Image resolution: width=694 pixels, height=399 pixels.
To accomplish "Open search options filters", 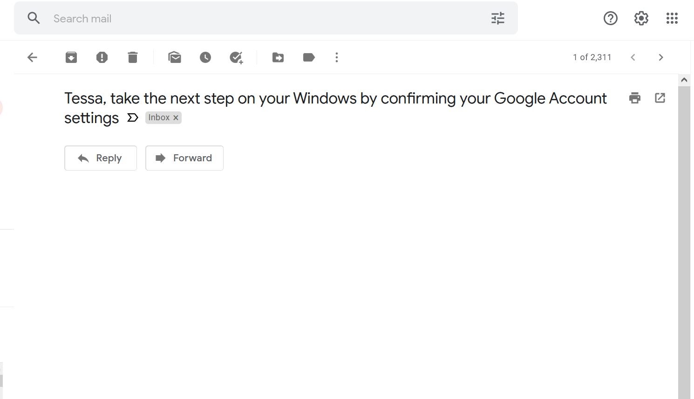I will click(x=497, y=18).
